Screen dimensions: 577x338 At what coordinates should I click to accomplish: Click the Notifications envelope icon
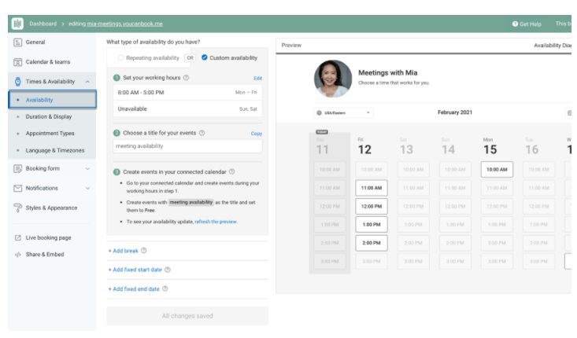(17, 189)
